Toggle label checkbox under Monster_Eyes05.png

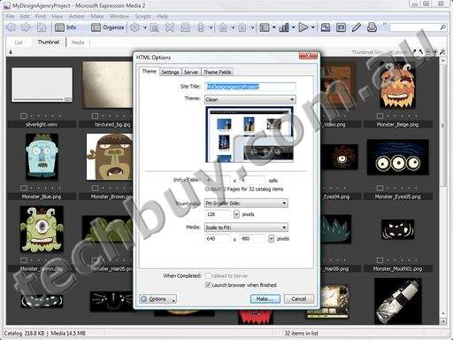point(380,188)
